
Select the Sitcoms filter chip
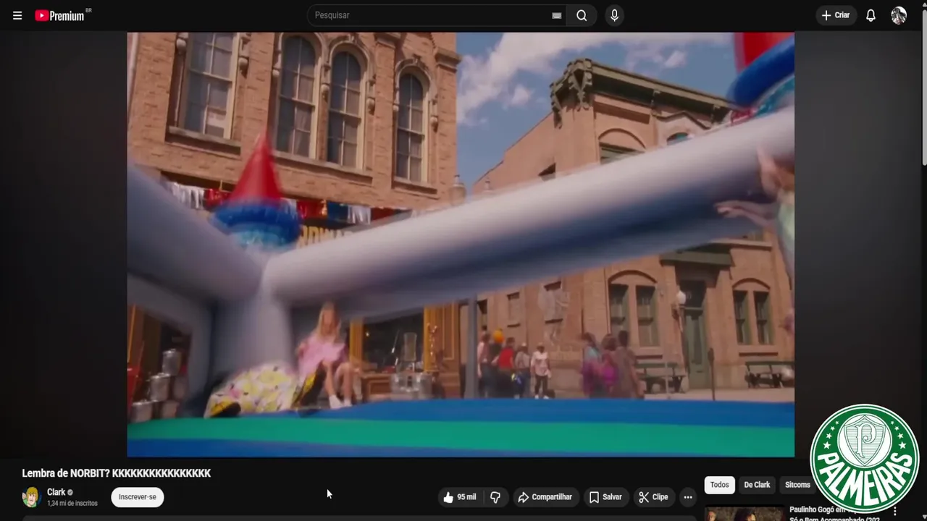797,485
